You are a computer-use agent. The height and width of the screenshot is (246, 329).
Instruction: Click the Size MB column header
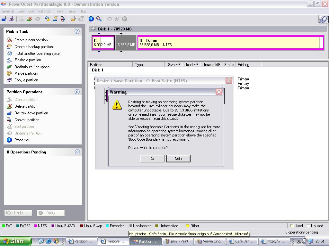(173, 65)
